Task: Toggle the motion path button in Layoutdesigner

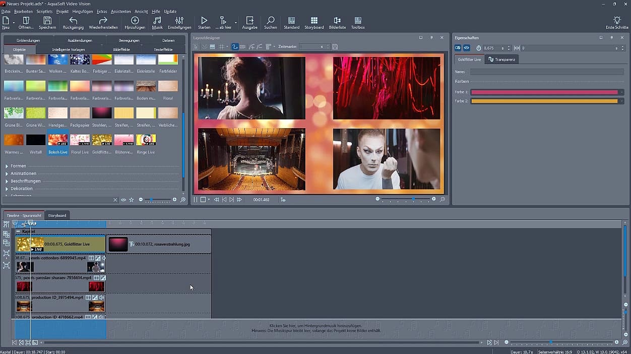Action: (235, 47)
